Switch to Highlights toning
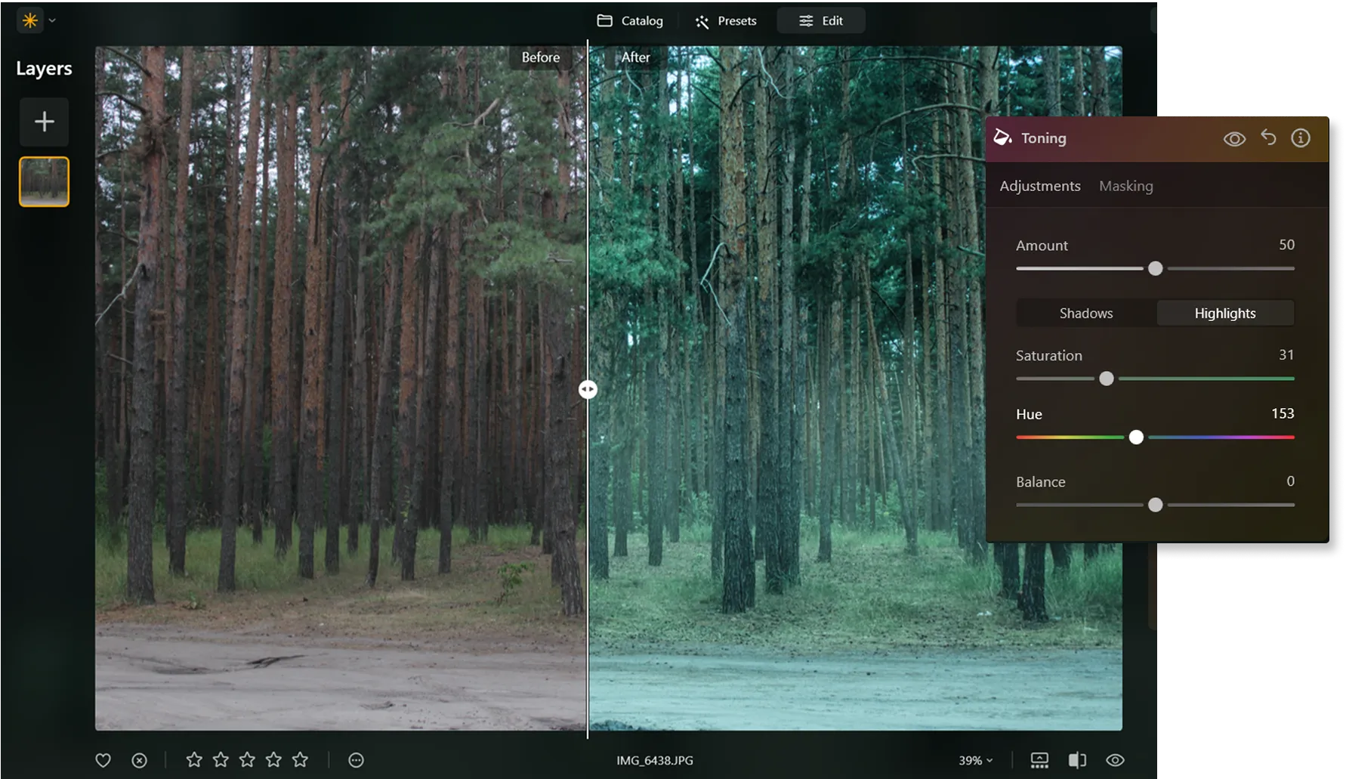Viewport: 1346px width, 779px height. [x=1225, y=313]
